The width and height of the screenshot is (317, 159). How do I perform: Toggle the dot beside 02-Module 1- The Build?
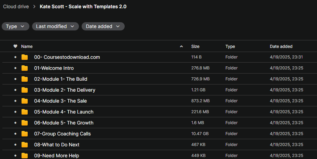[15, 79]
